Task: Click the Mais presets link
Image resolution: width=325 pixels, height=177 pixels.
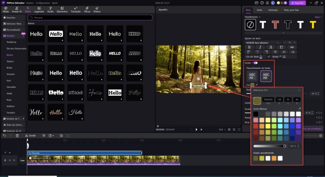Action: click(317, 17)
